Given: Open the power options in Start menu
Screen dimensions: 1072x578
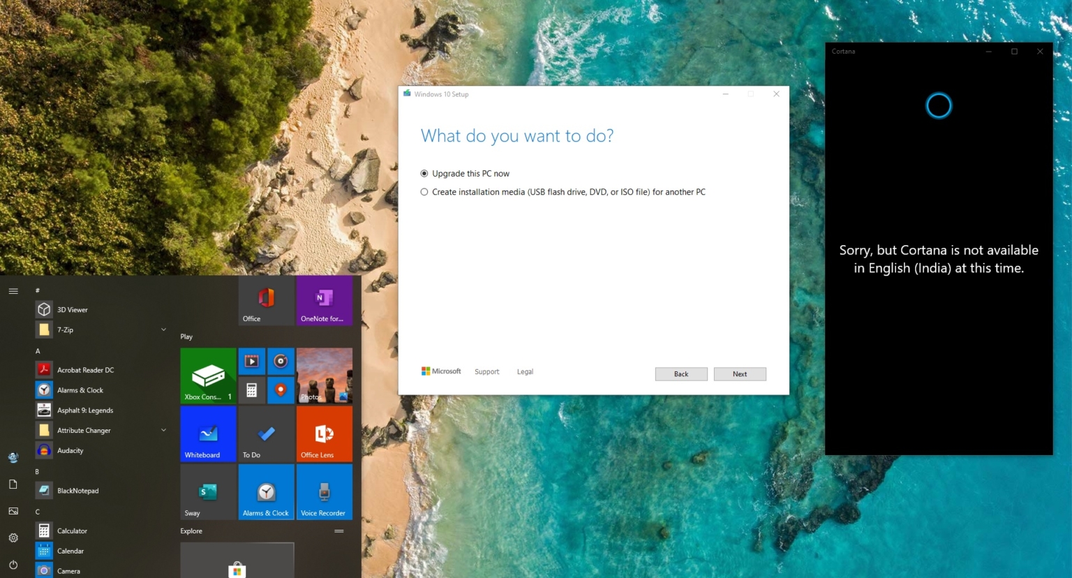Looking at the screenshot, I should [x=13, y=565].
